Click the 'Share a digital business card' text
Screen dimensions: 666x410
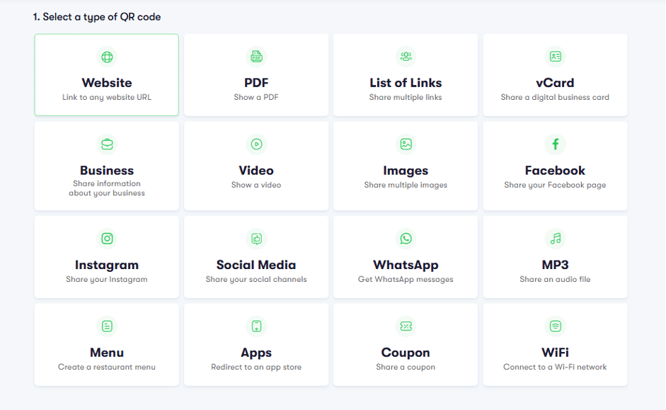point(555,97)
